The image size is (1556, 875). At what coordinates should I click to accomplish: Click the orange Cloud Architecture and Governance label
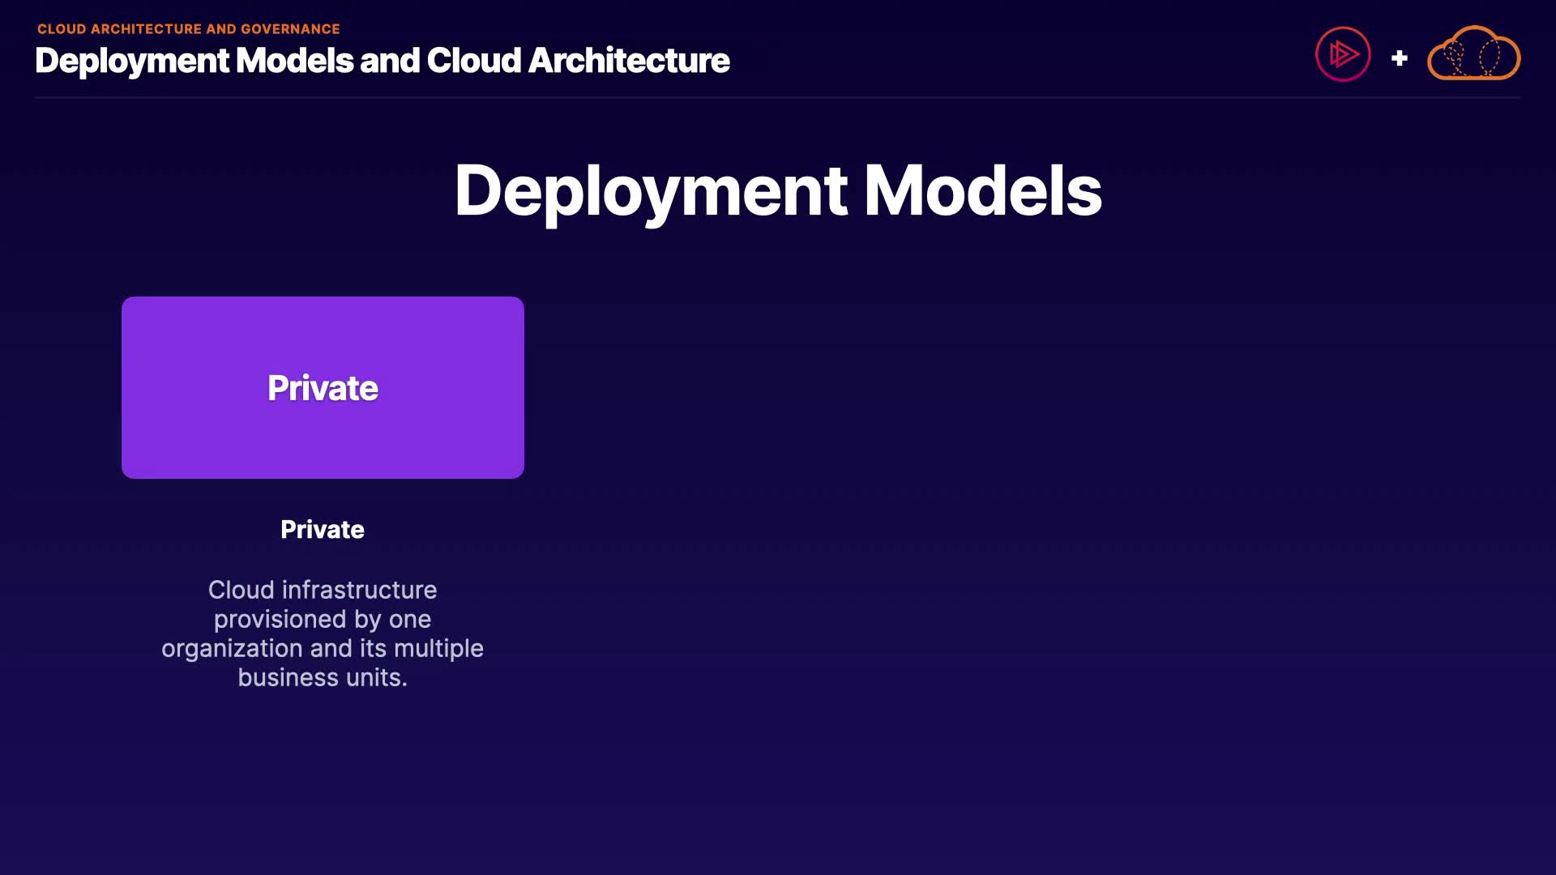[x=188, y=29]
